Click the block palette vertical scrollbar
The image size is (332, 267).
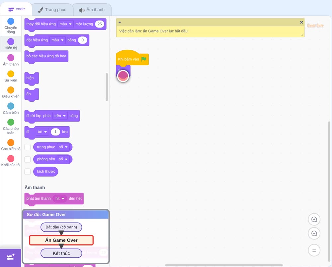(x=107, y=87)
